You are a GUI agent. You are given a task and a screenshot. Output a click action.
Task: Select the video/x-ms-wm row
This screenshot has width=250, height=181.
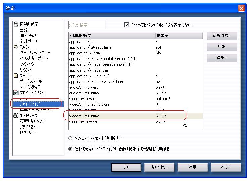135,110
